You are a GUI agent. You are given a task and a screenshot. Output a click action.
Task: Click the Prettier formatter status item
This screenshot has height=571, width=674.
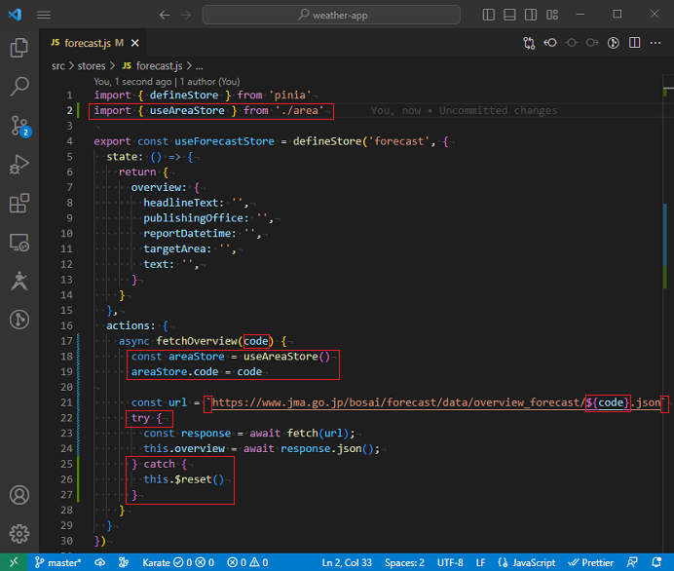(591, 562)
